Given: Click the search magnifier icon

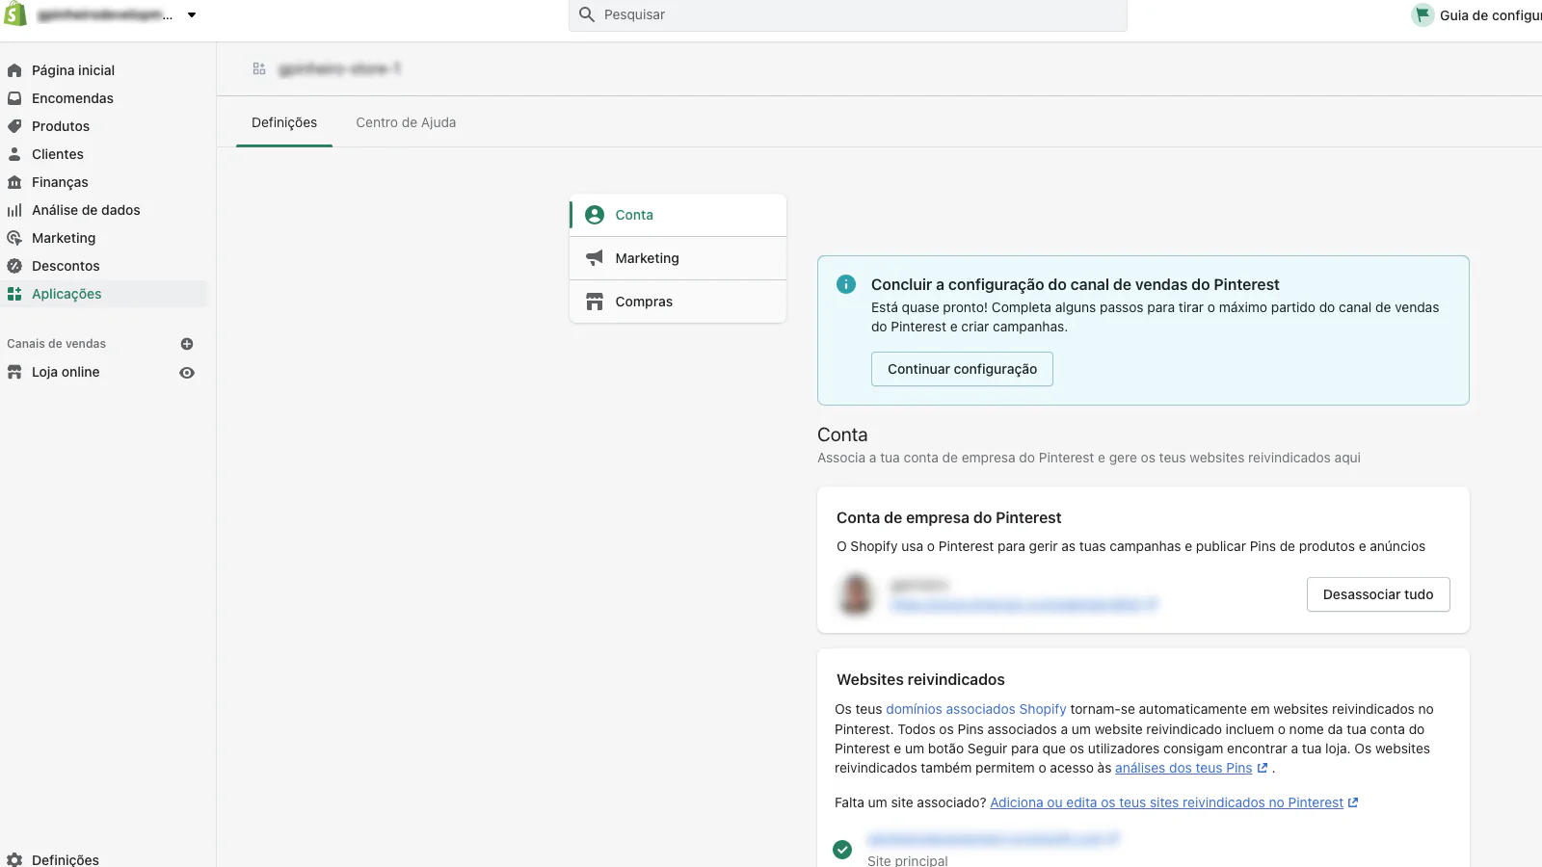Looking at the screenshot, I should coord(587,14).
